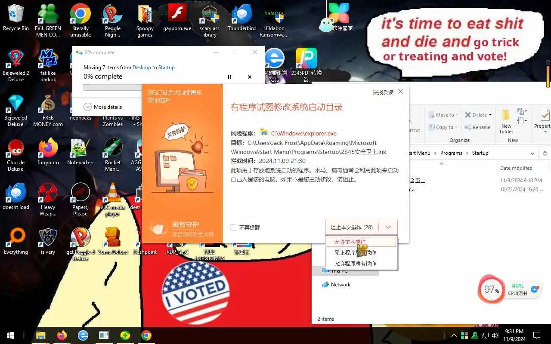Viewport: 551px width, 344px height.
Task: Pause the file move operation
Action: tap(229, 77)
